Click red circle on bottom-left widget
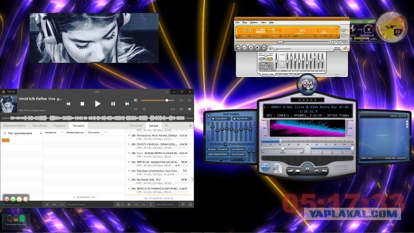This screenshot has height=233, width=414. 7,199
